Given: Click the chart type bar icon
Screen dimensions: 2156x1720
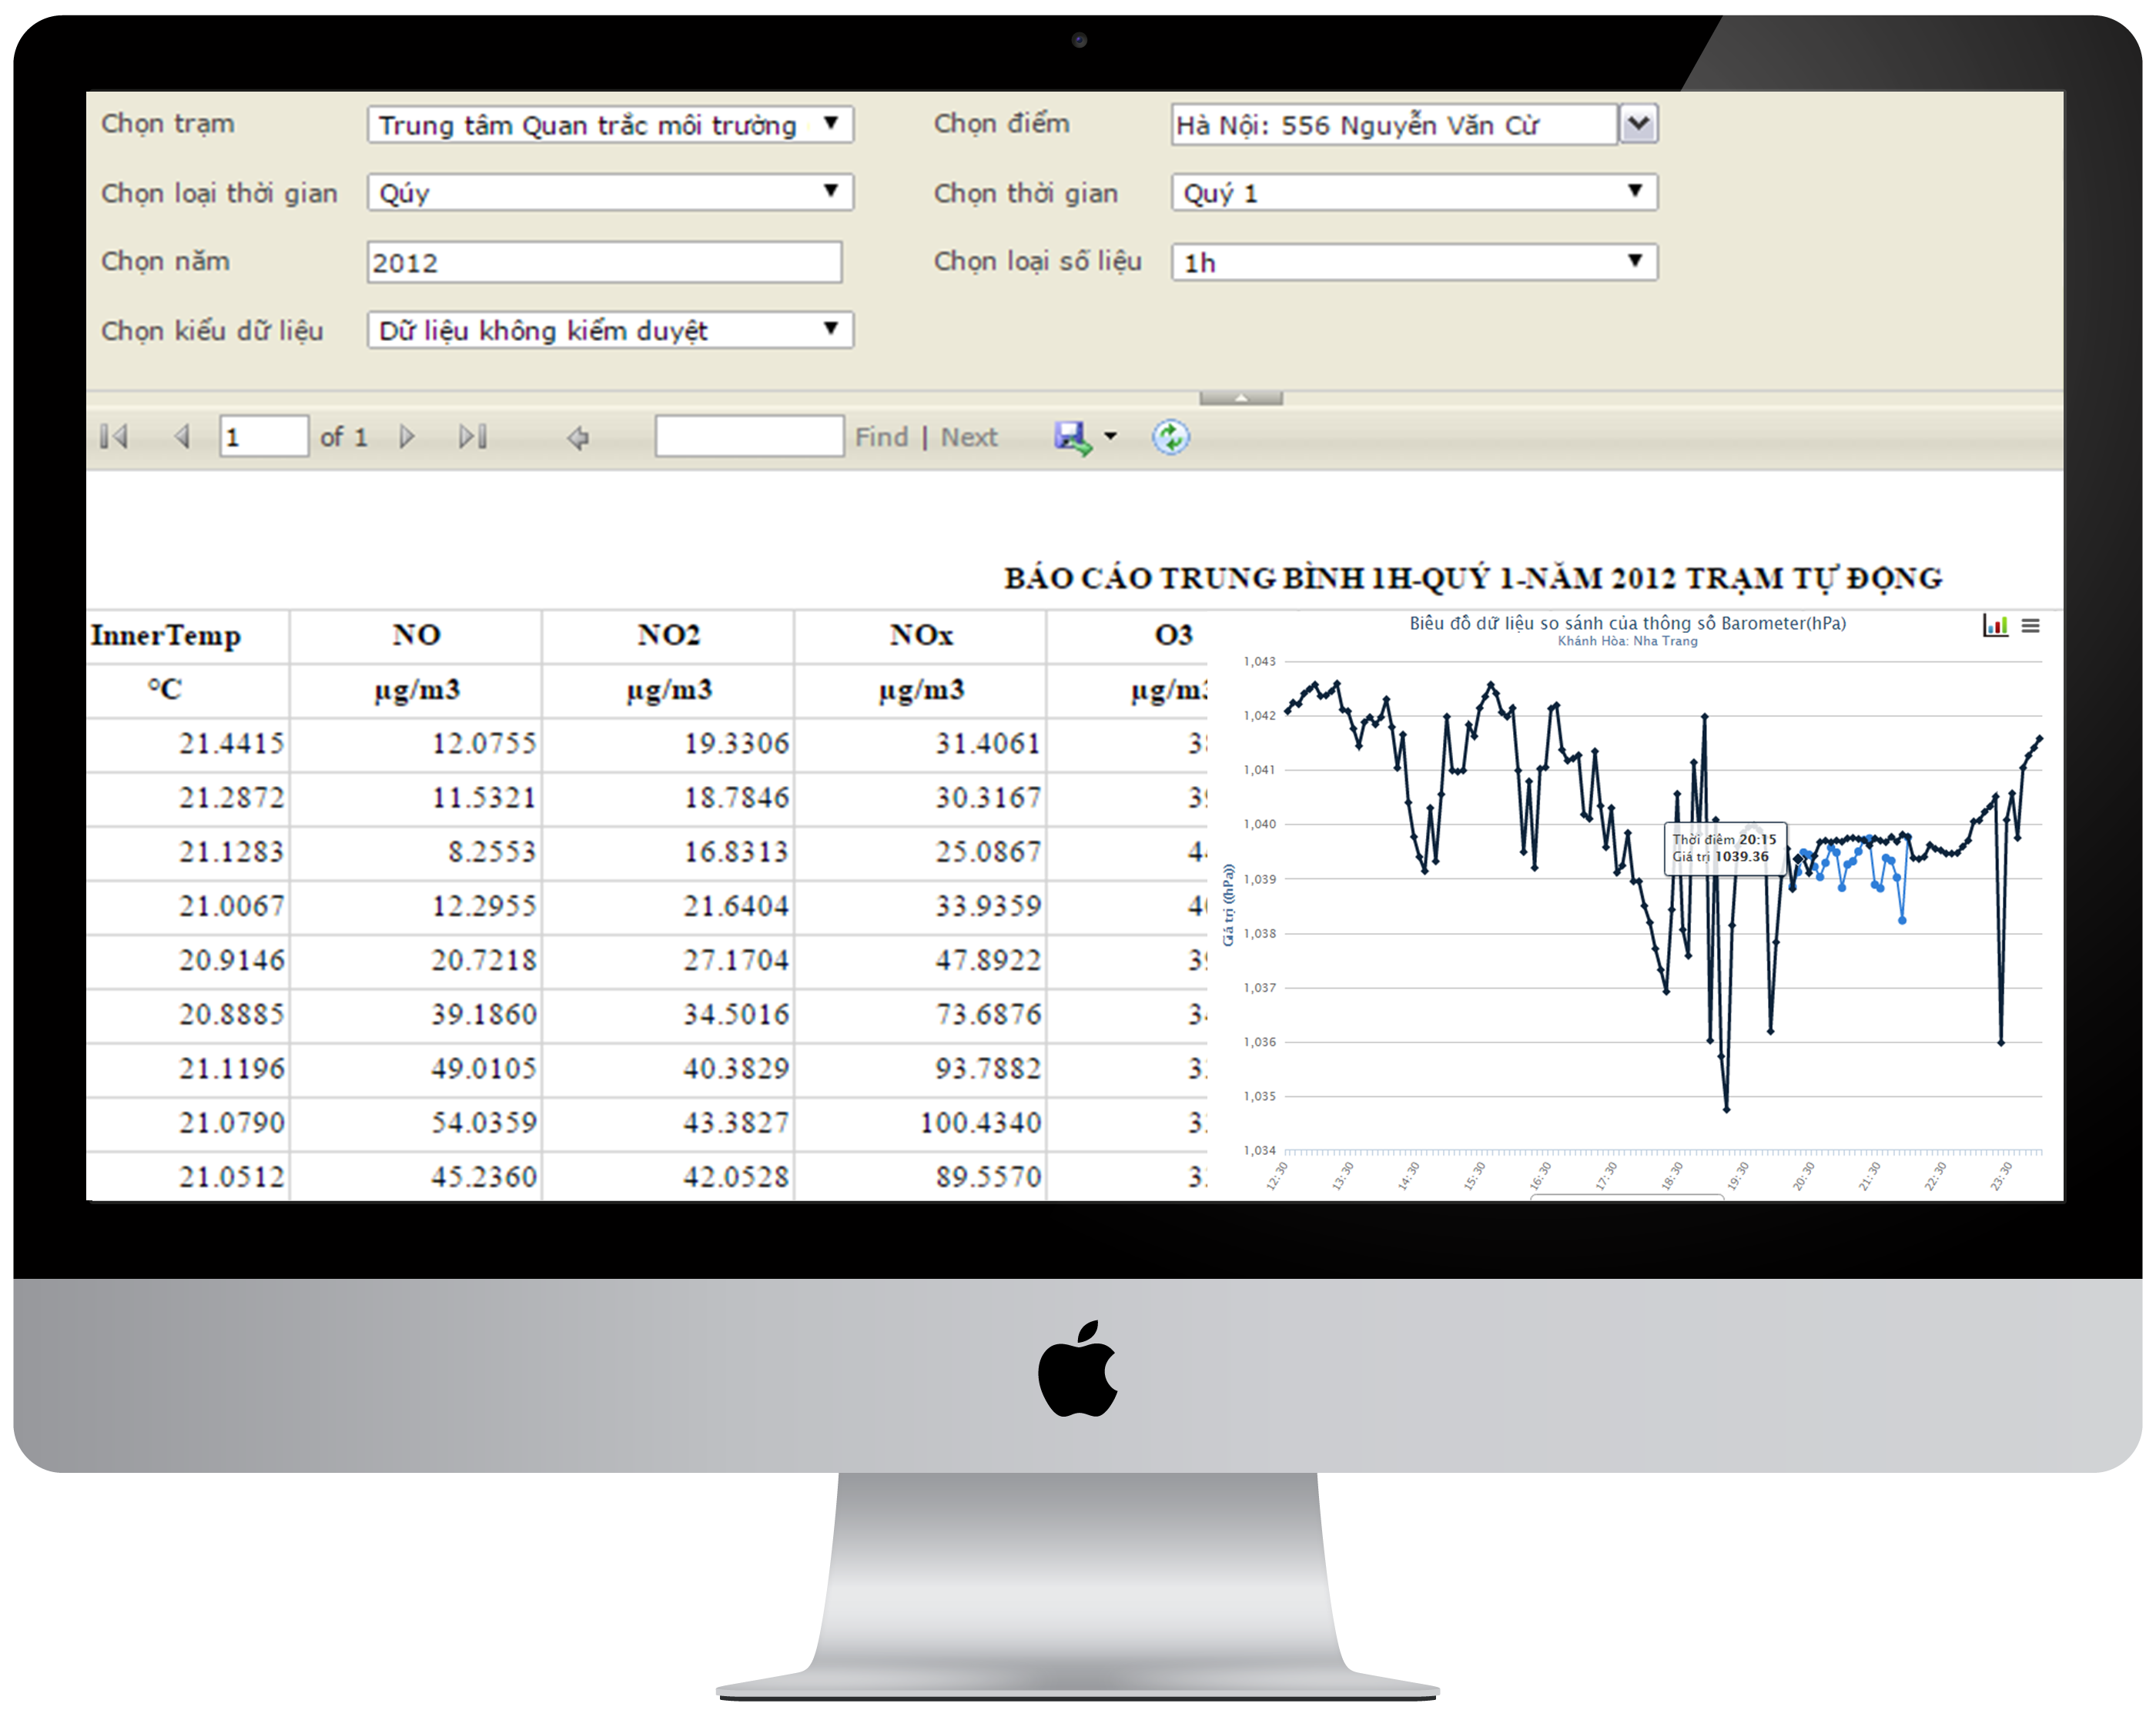Looking at the screenshot, I should pos(1995,626).
